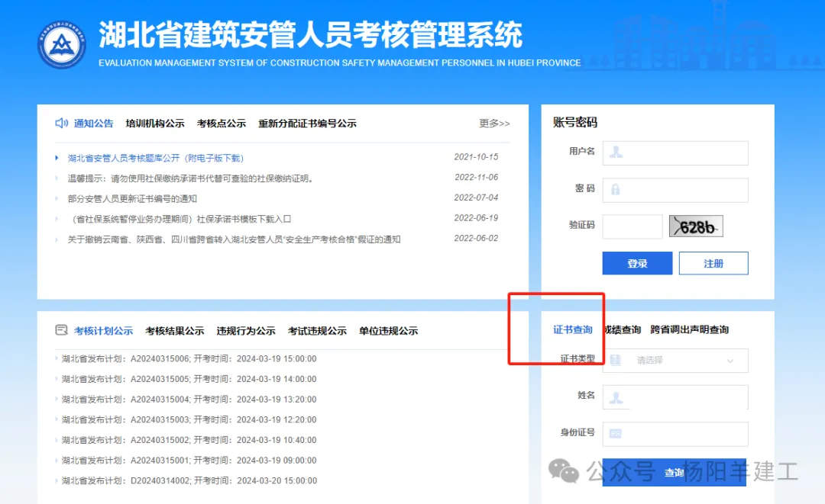This screenshot has height=504, width=825.
Task: Open notice 部分安管人员更新证书编号的通知
Action: point(132,198)
